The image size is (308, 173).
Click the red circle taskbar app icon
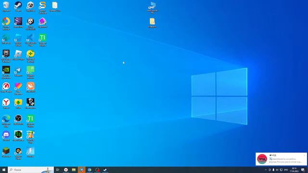point(97,170)
